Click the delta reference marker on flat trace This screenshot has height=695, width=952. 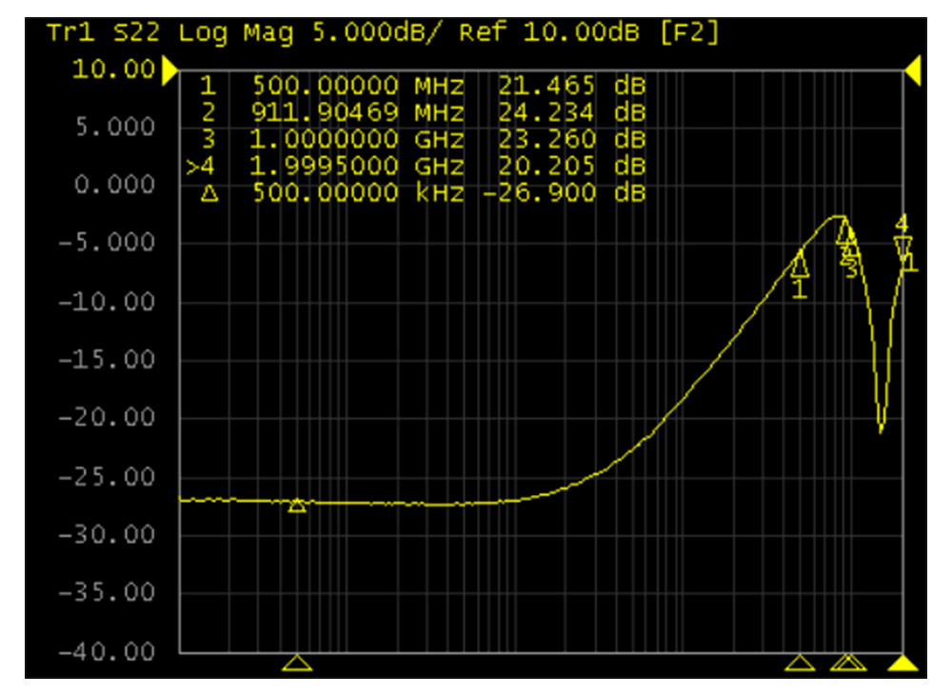(297, 506)
